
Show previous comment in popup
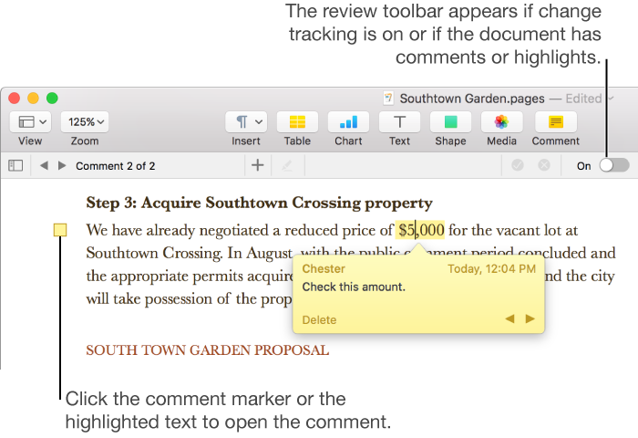[509, 318]
